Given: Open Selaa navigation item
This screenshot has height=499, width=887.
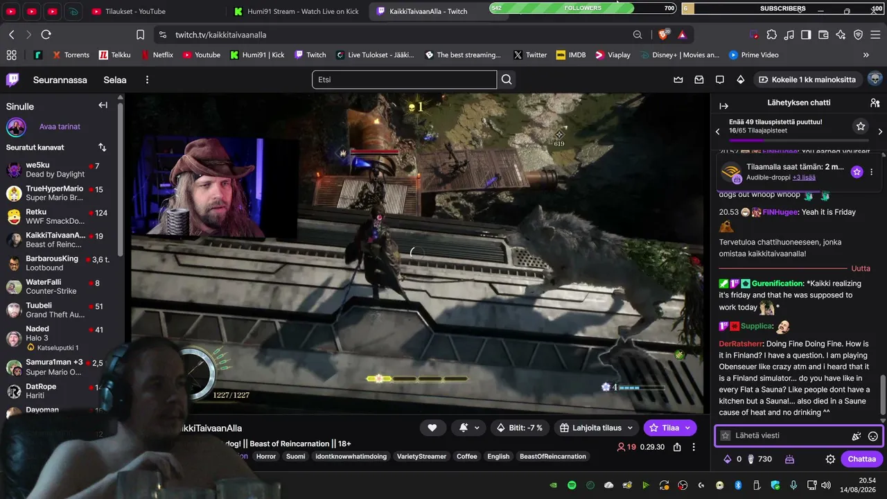Looking at the screenshot, I should pos(115,80).
